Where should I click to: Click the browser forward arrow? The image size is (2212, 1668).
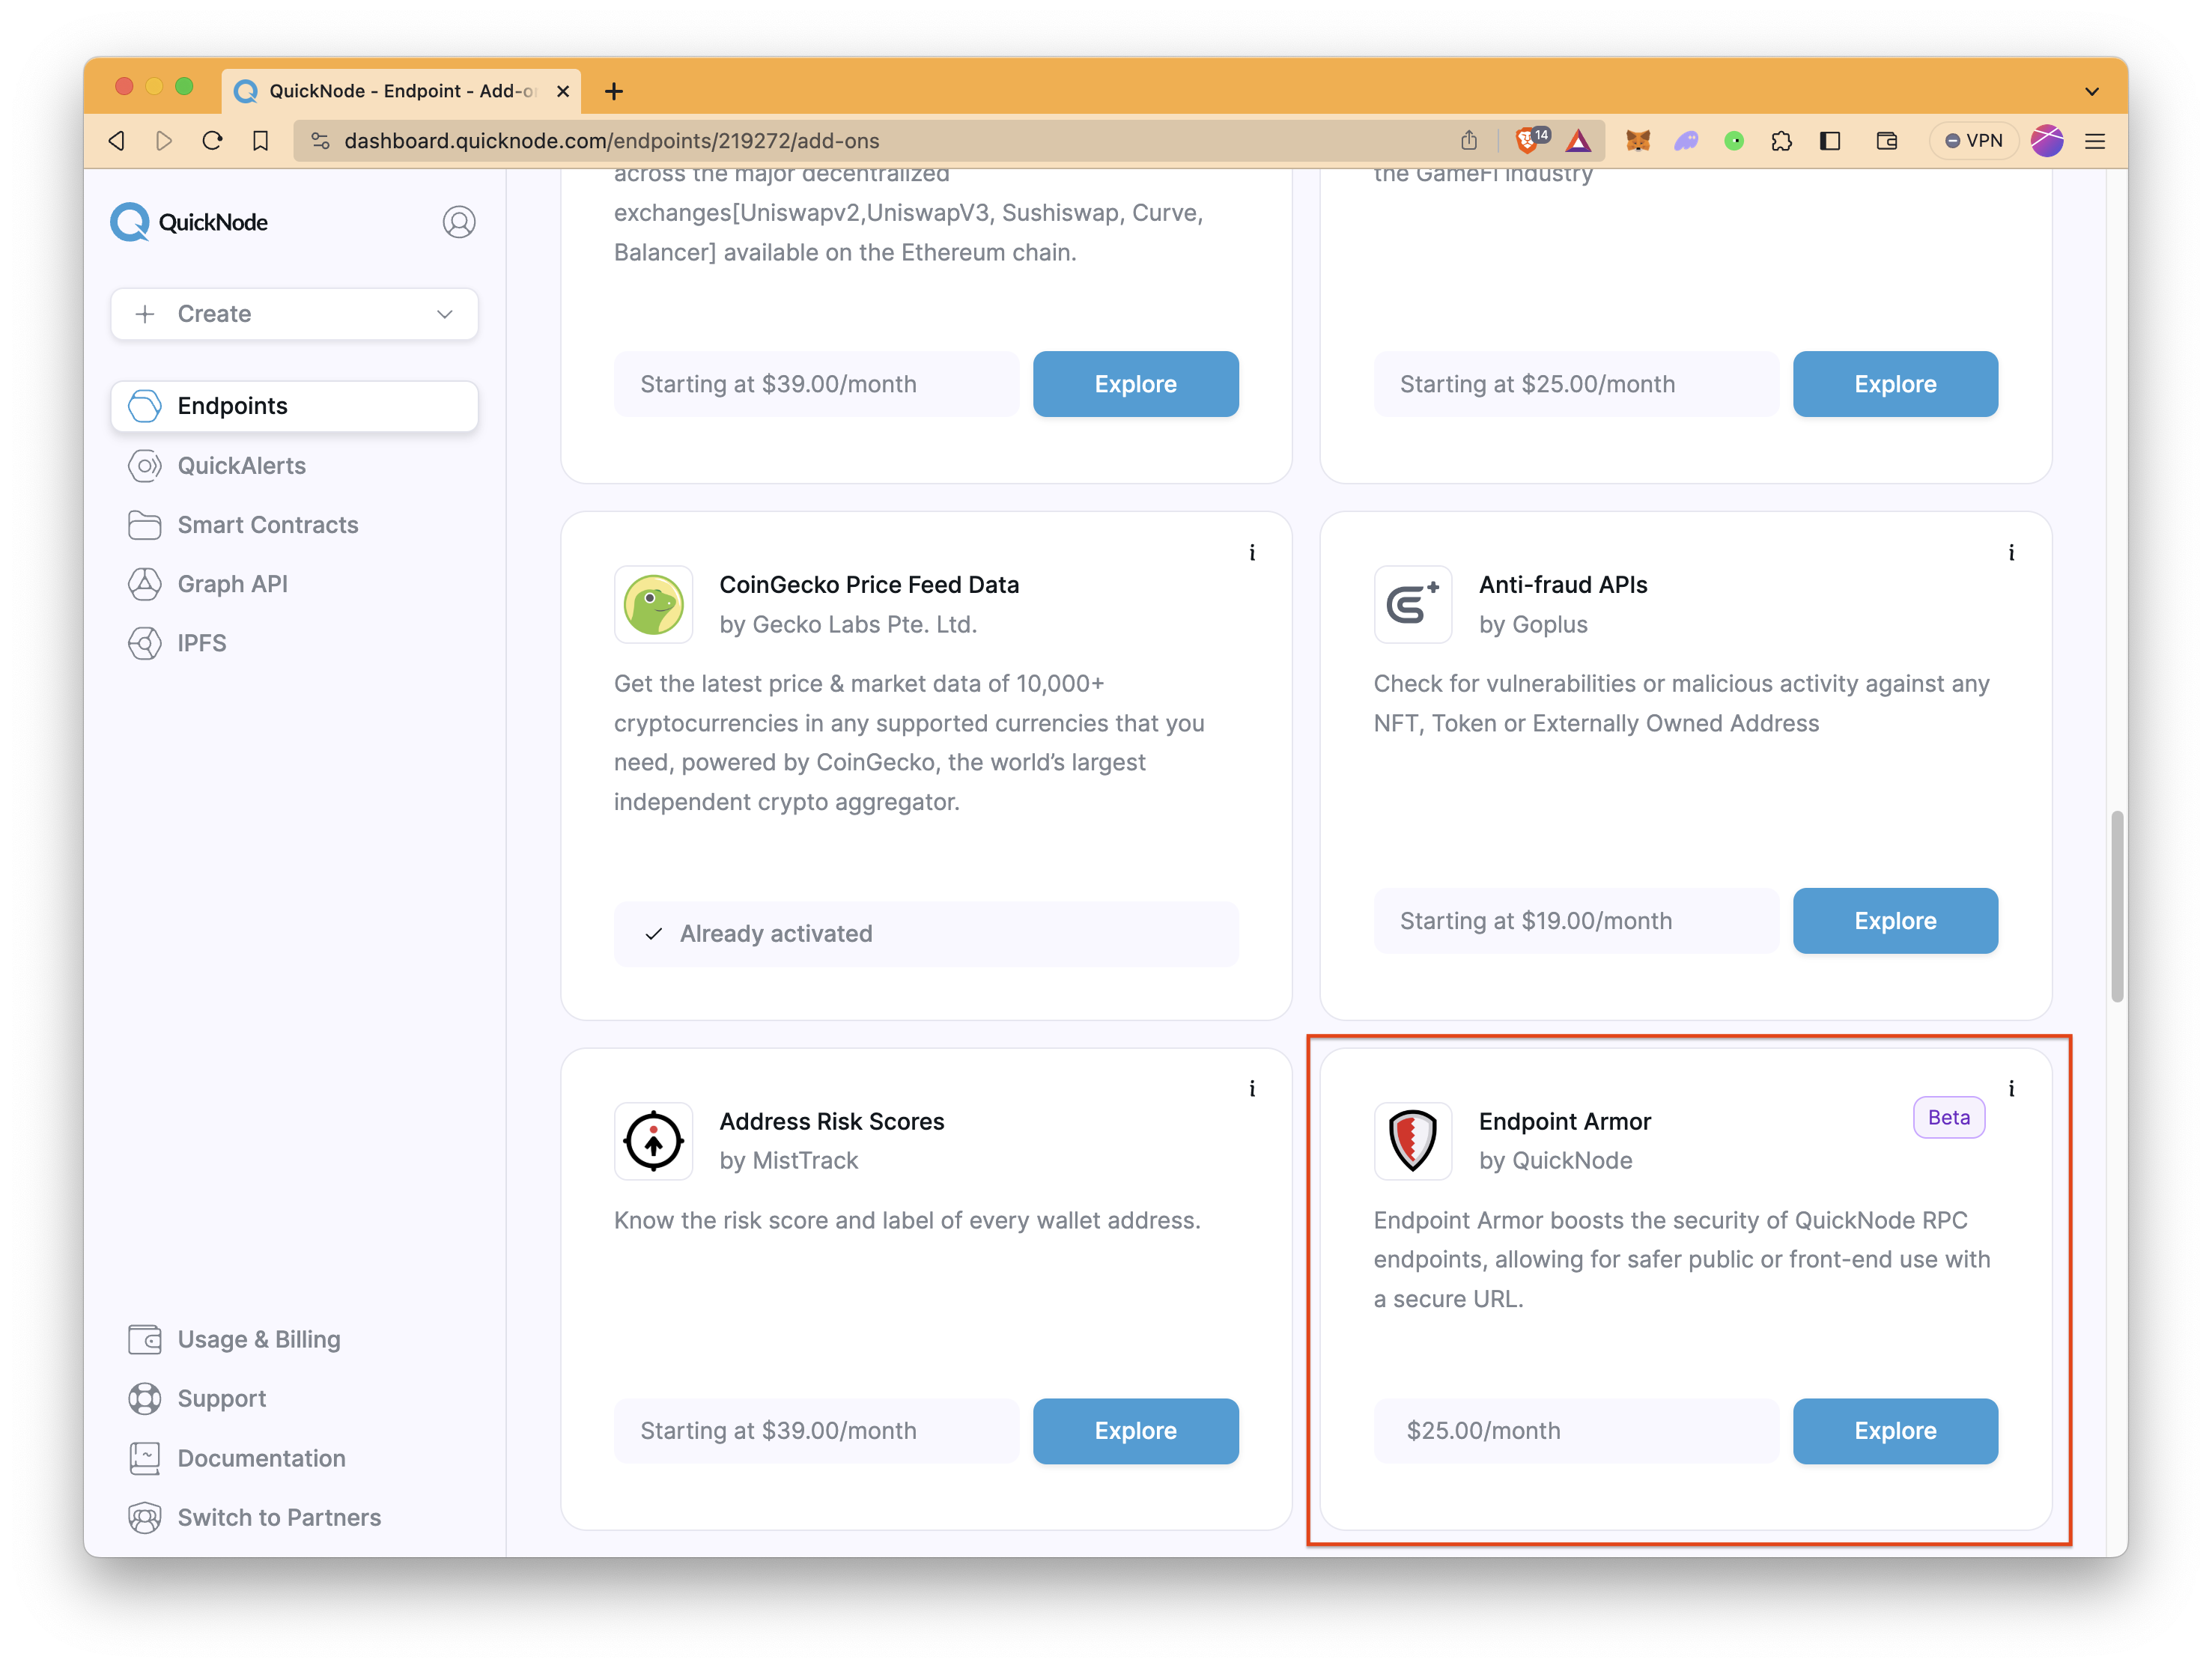[x=164, y=141]
